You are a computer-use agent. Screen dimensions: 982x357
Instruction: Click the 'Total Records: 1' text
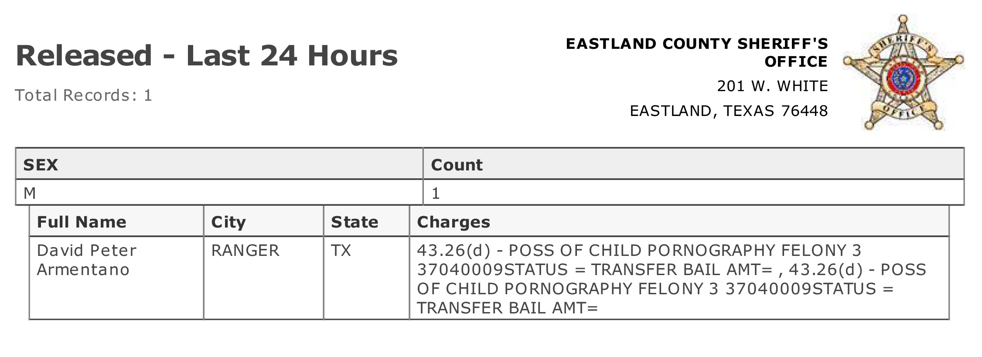coord(84,95)
